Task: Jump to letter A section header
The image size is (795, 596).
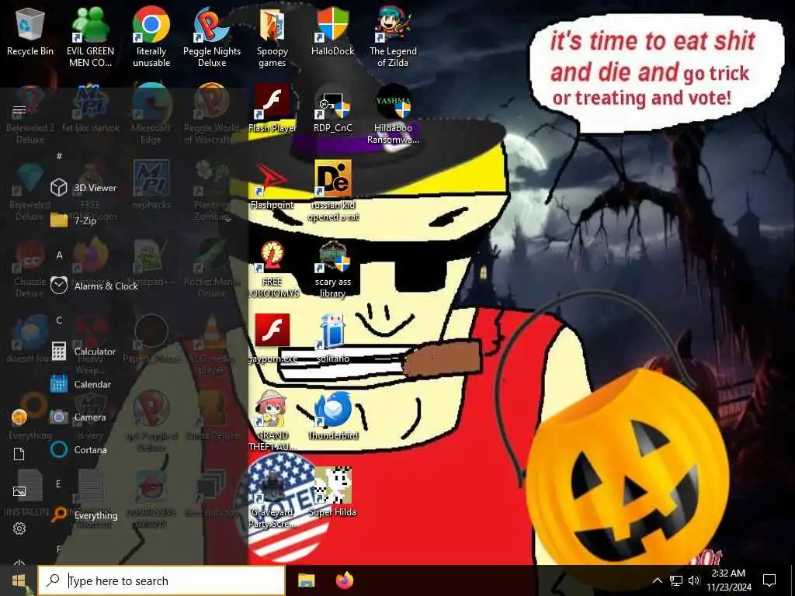Action: click(59, 255)
